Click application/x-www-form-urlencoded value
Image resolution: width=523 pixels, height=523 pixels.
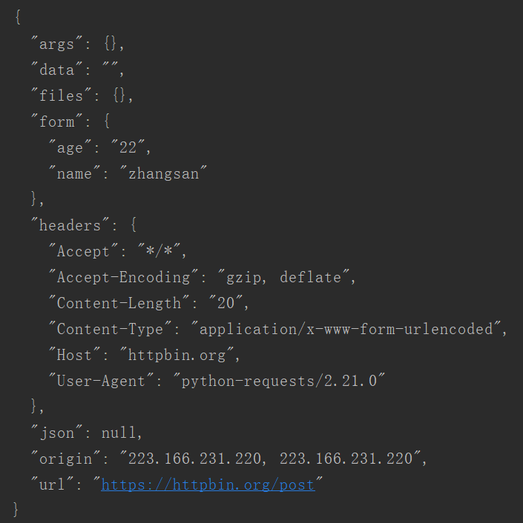(346, 329)
